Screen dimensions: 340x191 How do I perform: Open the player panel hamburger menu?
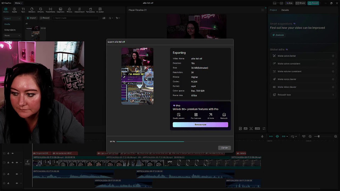coord(262,10)
